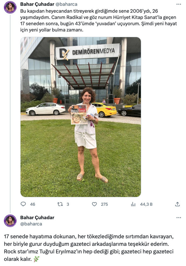The image size is (186, 266).
Task: Open profile avatar on second tweet
Action: point(10,221)
